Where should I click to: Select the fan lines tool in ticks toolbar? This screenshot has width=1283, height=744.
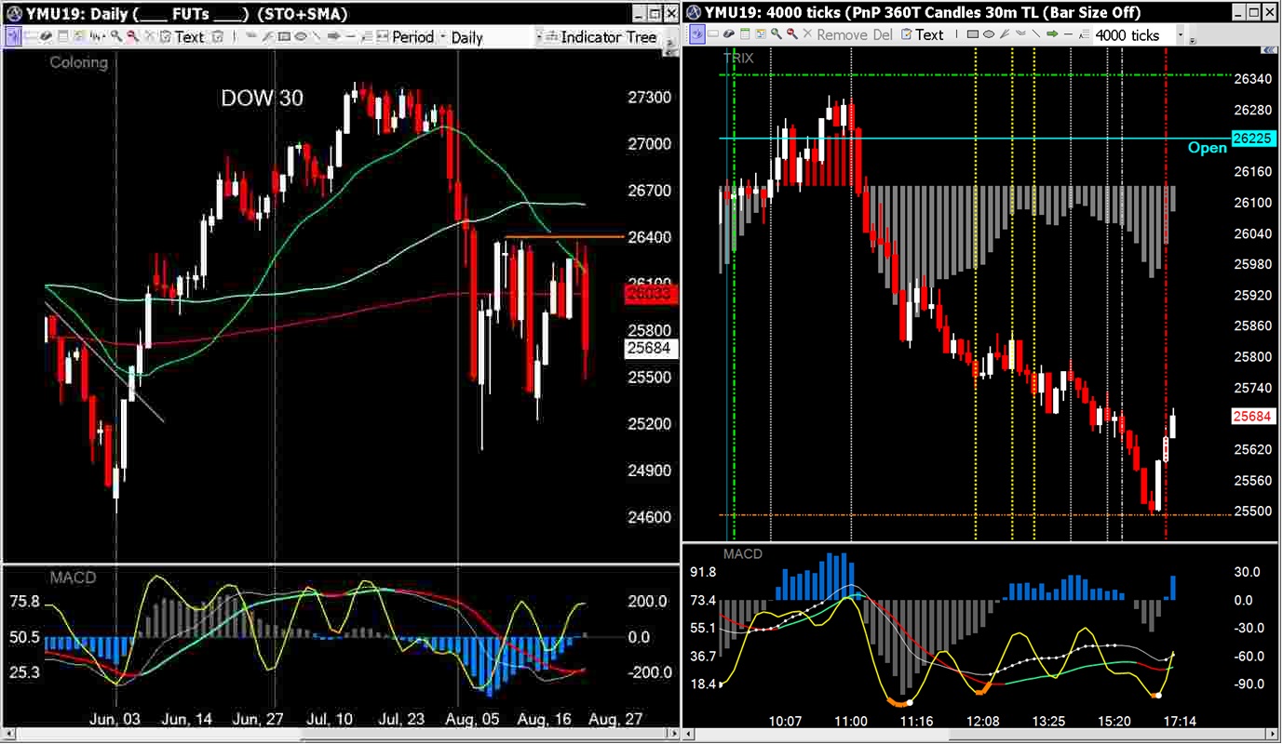coord(1005,35)
